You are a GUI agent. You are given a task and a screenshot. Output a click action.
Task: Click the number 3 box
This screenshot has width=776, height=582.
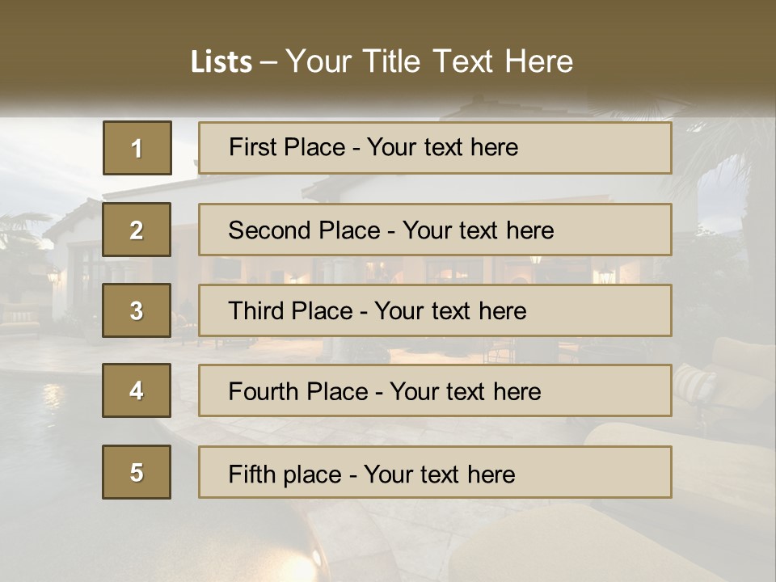click(x=137, y=310)
